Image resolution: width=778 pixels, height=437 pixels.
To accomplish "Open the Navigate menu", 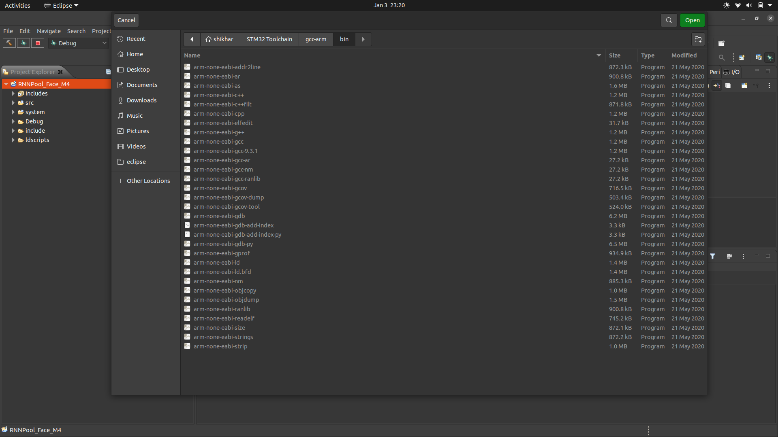I will tap(49, 31).
